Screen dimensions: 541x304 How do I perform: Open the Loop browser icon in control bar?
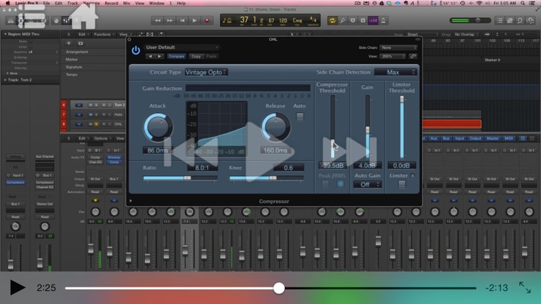click(520, 21)
